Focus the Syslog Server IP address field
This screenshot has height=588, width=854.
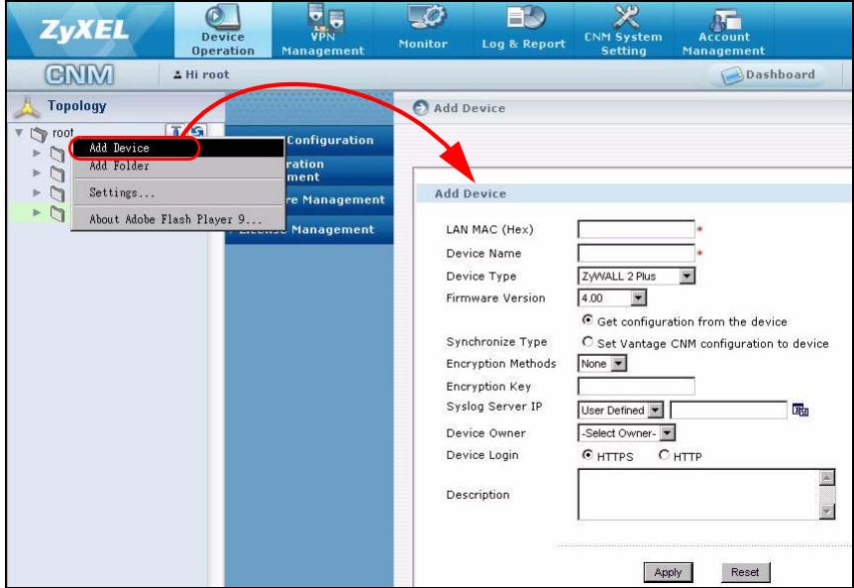click(728, 410)
